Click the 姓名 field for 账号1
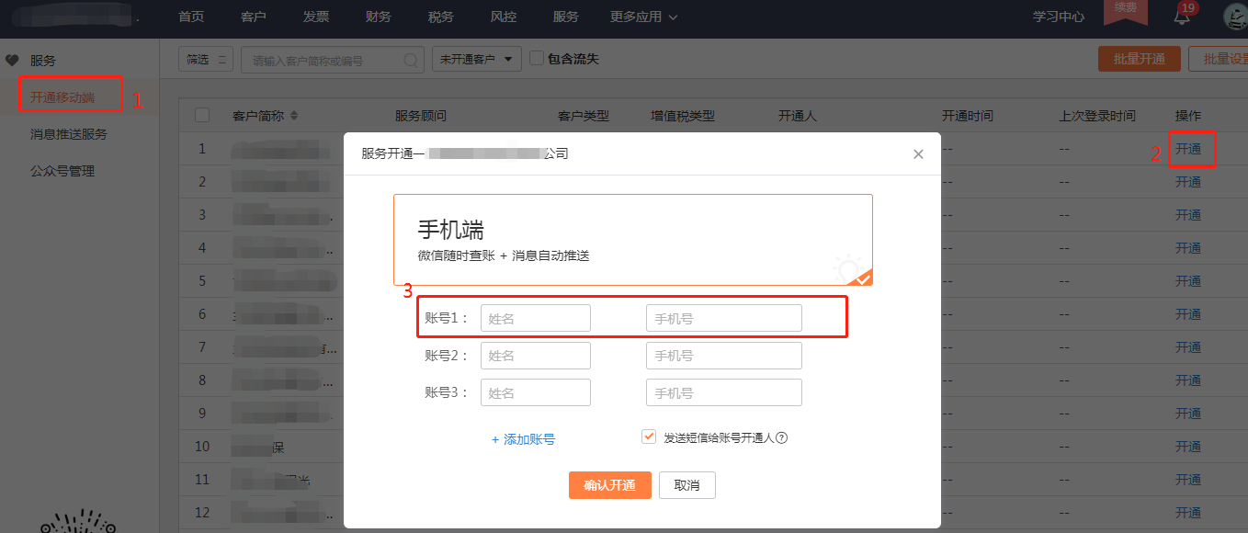The width and height of the screenshot is (1248, 533). pyautogui.click(x=536, y=317)
